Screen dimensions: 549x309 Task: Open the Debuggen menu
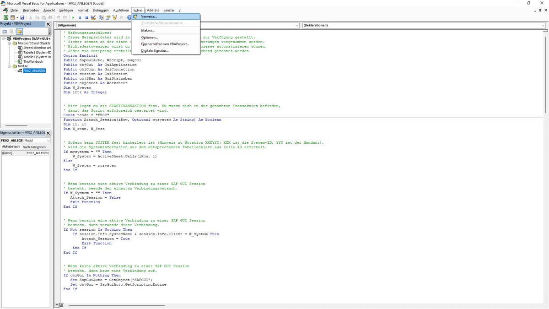coord(101,10)
